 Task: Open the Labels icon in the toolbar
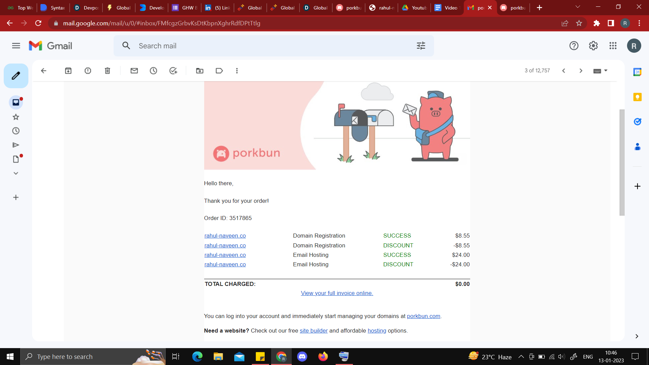219,71
